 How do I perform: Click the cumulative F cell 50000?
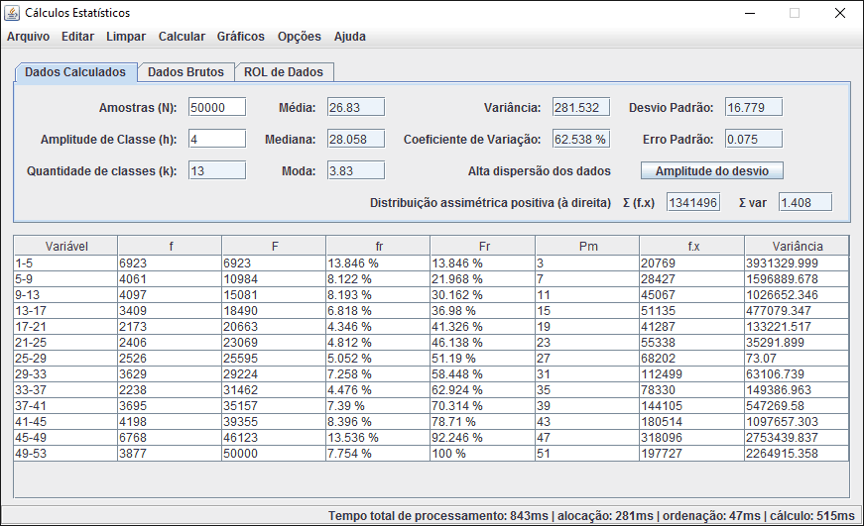pos(274,454)
